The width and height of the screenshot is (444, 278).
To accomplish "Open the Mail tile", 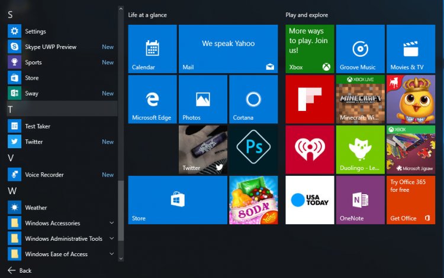I will coord(229,49).
